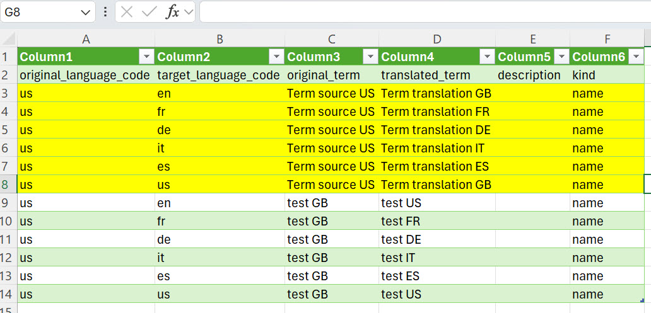Select row 9 header
Image resolution: width=651 pixels, height=313 pixels.
point(8,203)
